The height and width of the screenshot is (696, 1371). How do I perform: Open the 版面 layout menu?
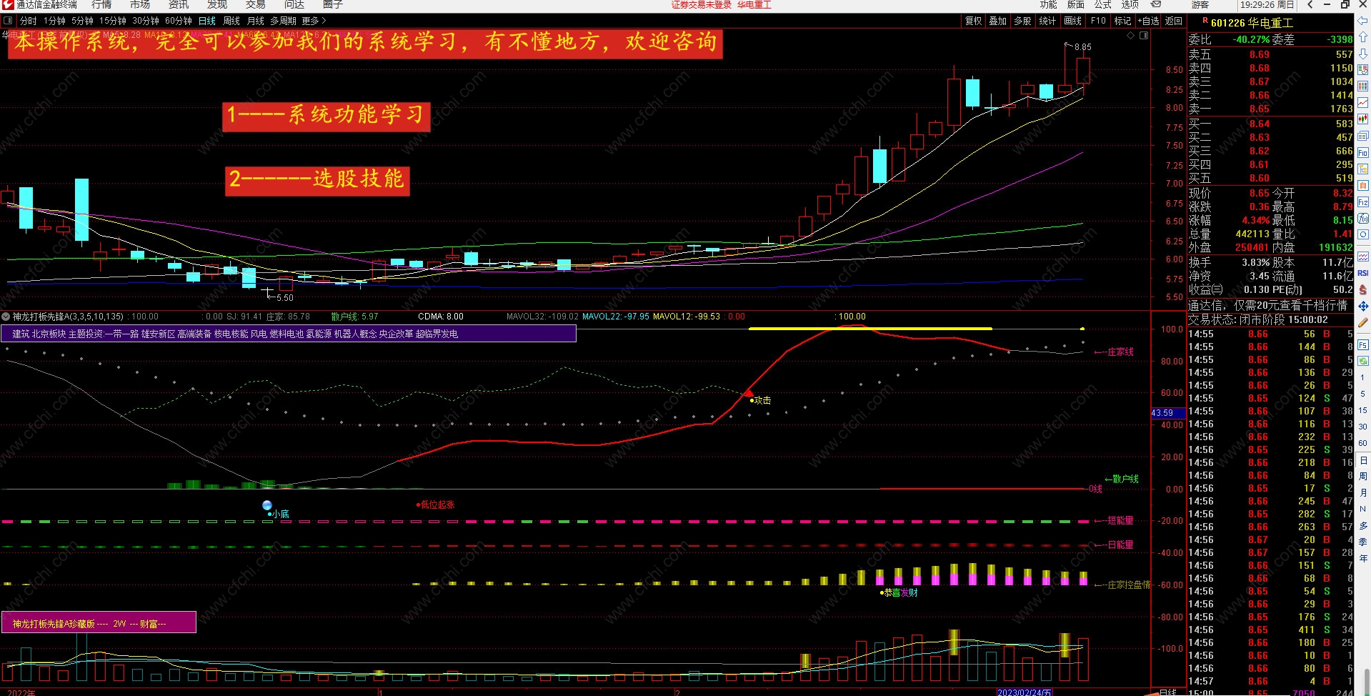tap(1075, 4)
